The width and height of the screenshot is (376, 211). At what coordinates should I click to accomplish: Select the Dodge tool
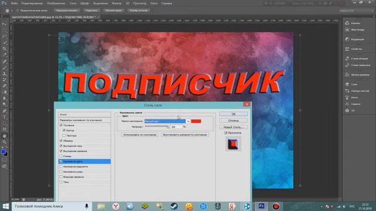point(4,105)
